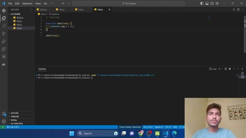246x138 pixels.
Task: Expand the OUTLINE section
Action: coord(15,113)
